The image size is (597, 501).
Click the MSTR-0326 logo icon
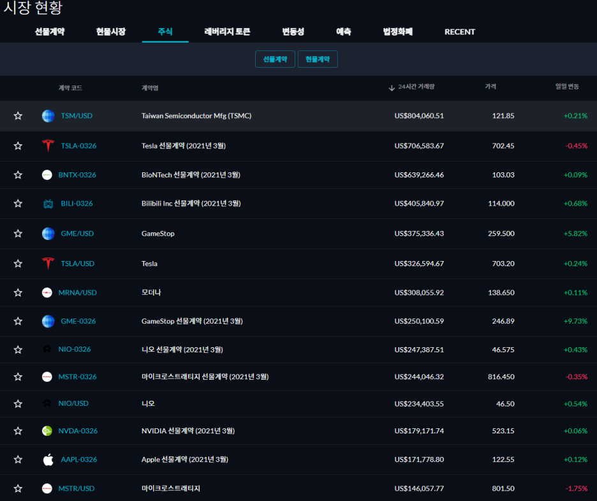(47, 377)
